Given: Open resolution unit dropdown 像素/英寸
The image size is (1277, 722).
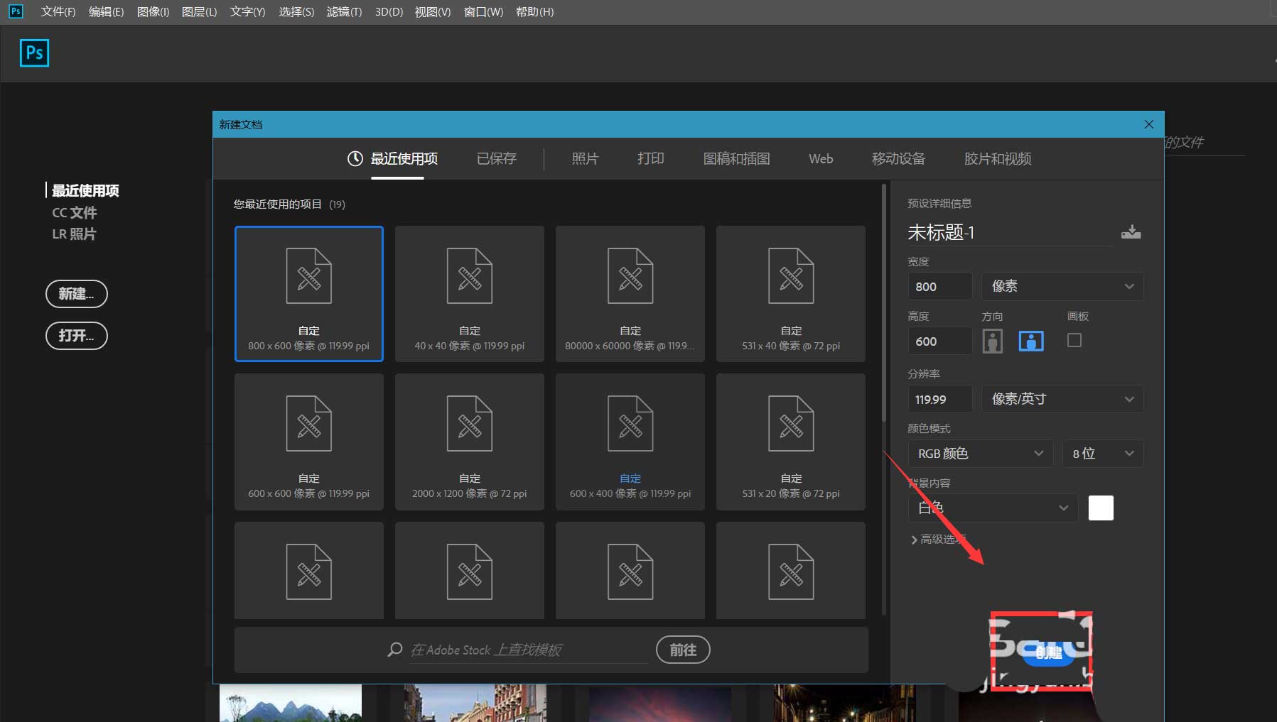Looking at the screenshot, I should pos(1062,399).
